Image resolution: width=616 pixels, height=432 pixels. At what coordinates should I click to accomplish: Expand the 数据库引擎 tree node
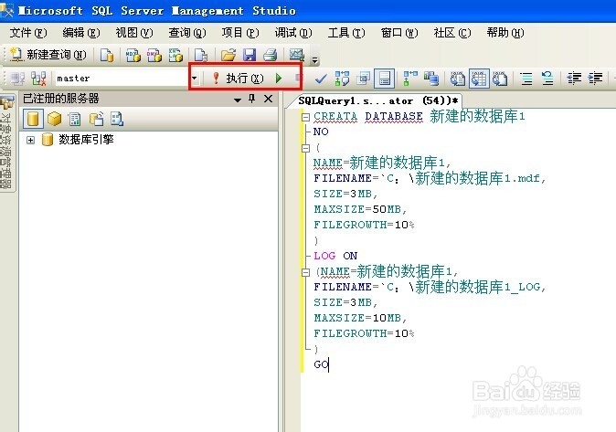tap(30, 140)
